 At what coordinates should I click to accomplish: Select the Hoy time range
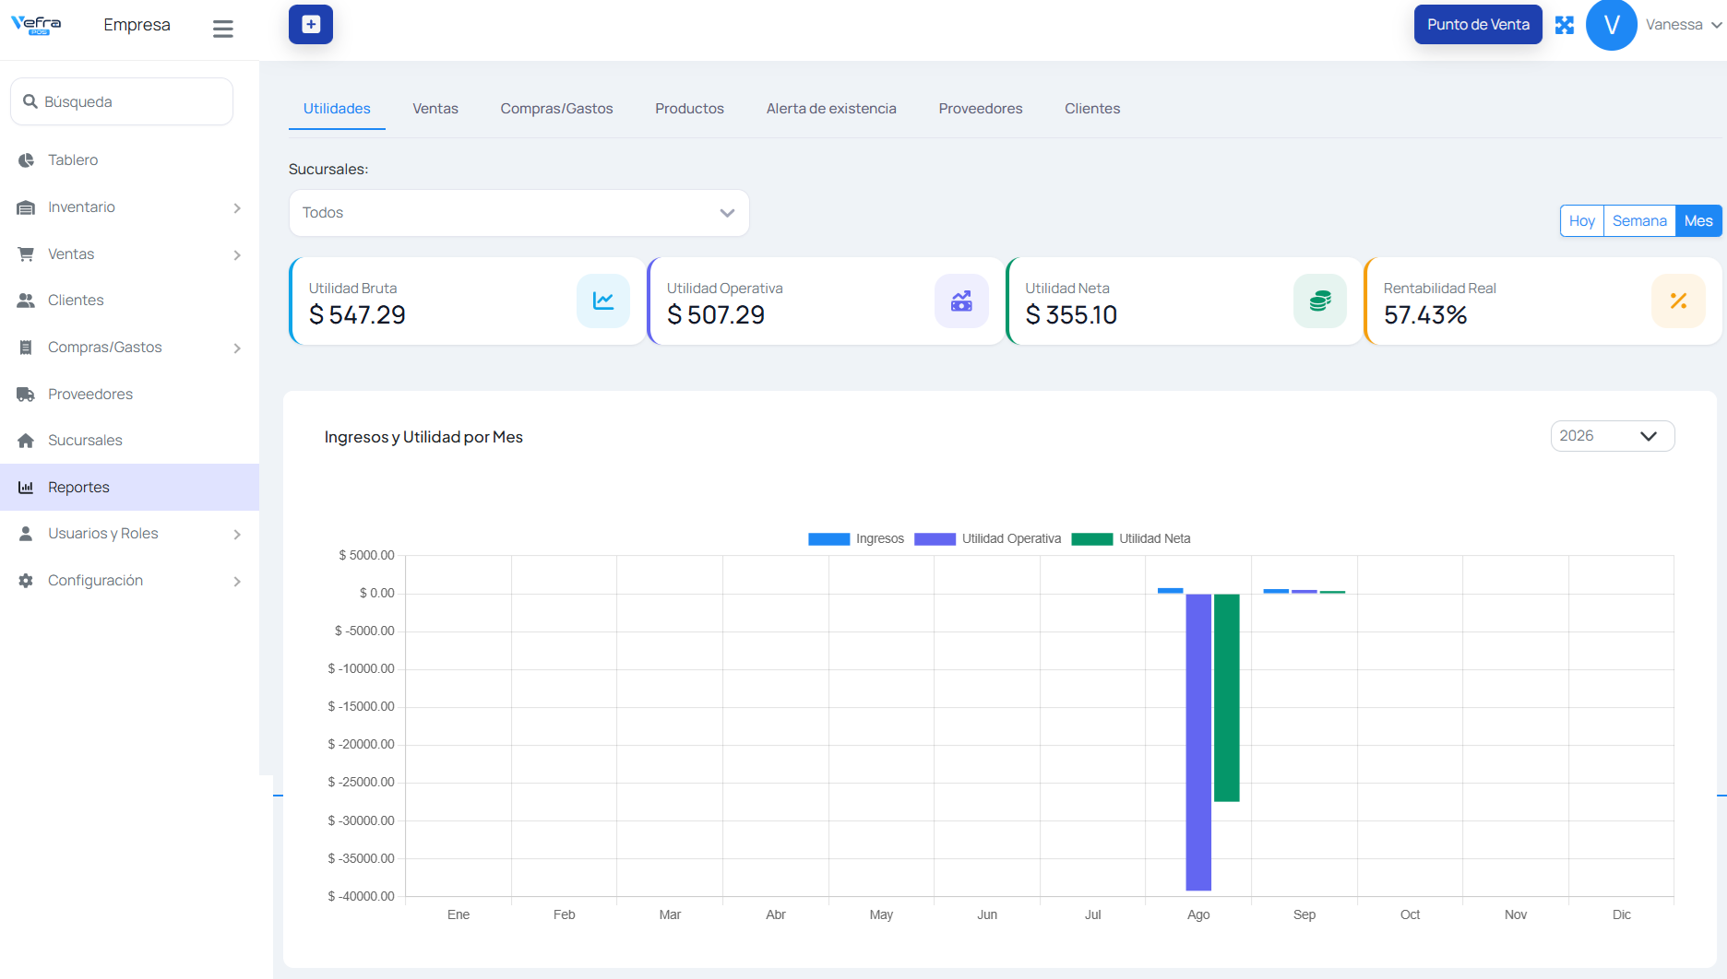(x=1582, y=221)
